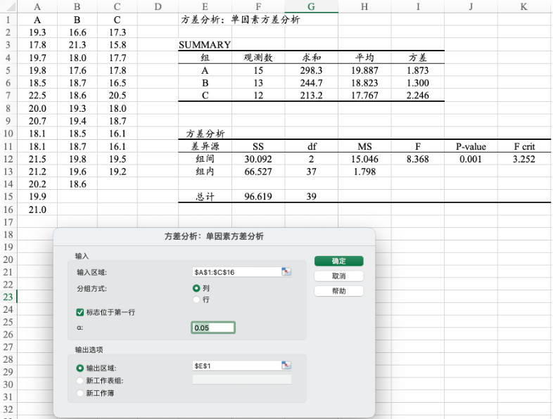Click the 输入区域 text field with $A$1:$C$16

click(x=236, y=272)
